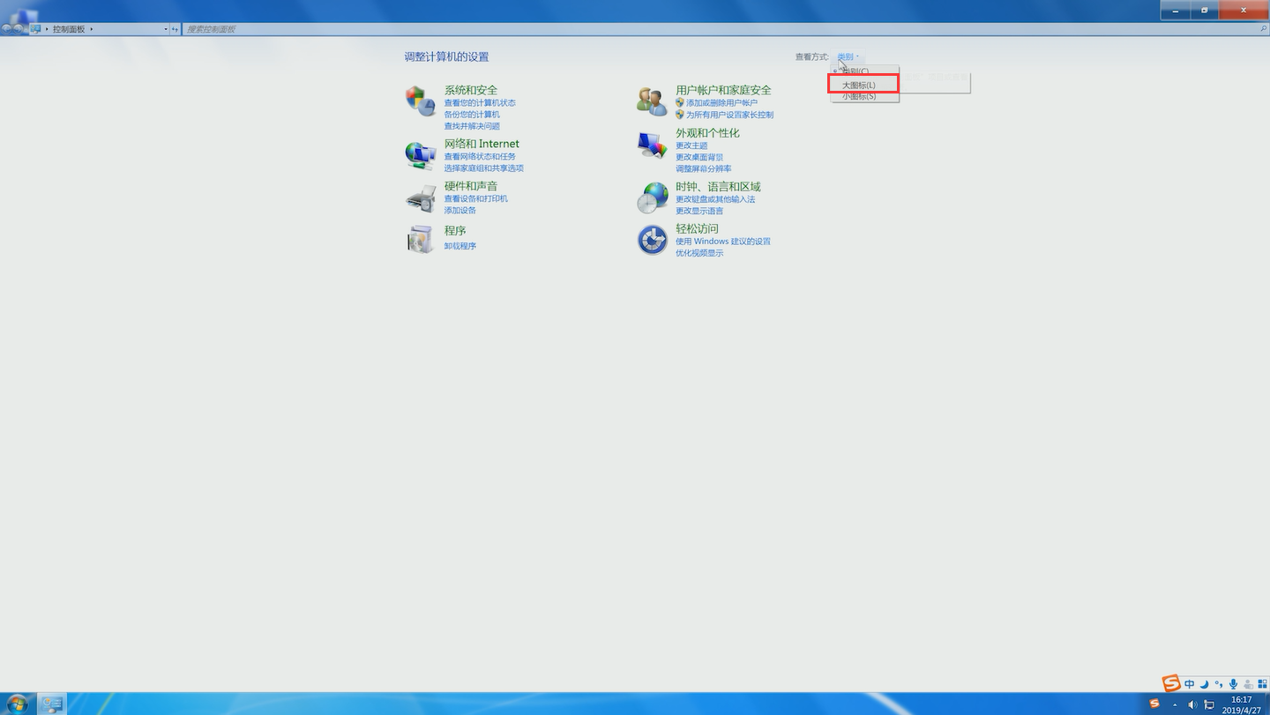1270x715 pixels.
Task: Click the Sogou icon in system tray
Action: (x=1154, y=704)
